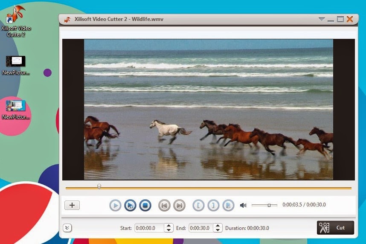Click the timeline playhead marker
The image size is (366, 244).
[x=99, y=186]
